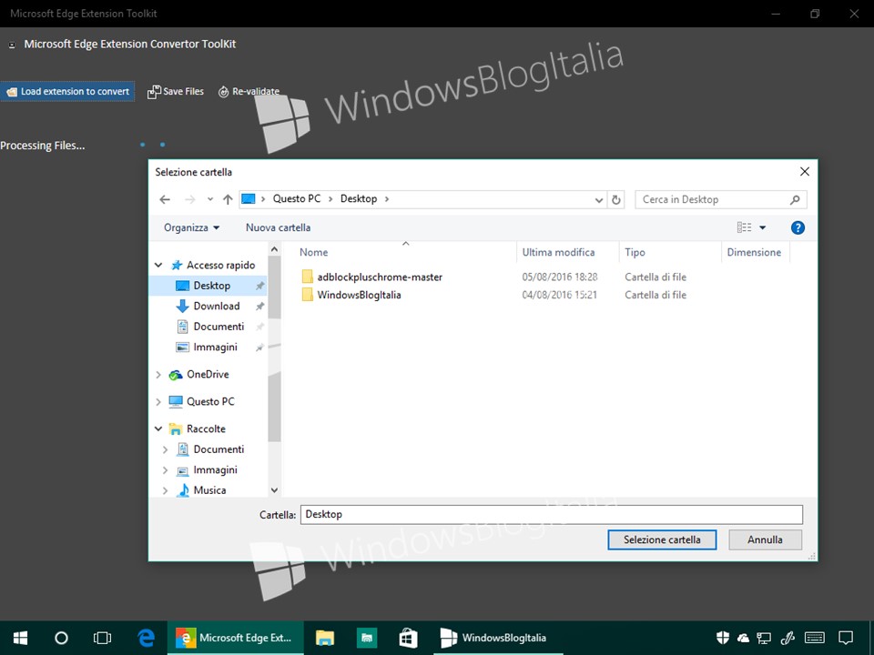Expand Immagini under Raccolte
Image resolution: width=874 pixels, height=655 pixels.
[x=166, y=470]
